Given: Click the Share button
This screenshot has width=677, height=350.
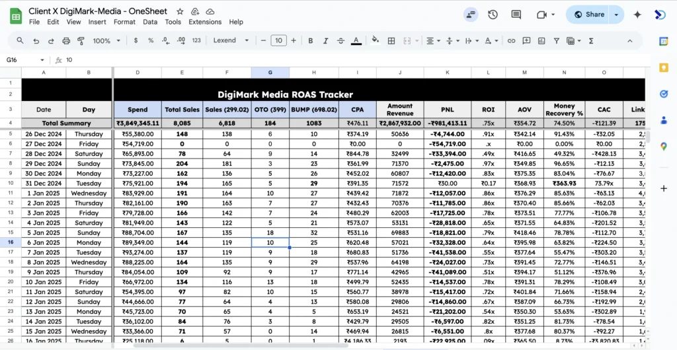Looking at the screenshot, I should pos(589,15).
